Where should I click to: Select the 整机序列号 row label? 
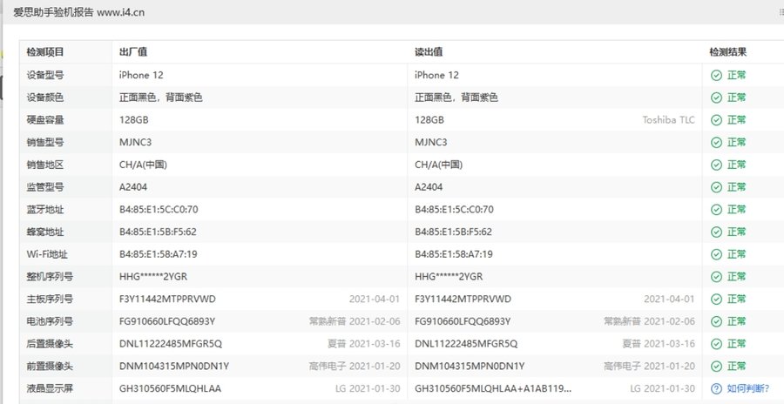(x=50, y=277)
